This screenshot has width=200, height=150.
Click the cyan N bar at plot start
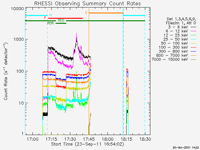tap(36, 15)
